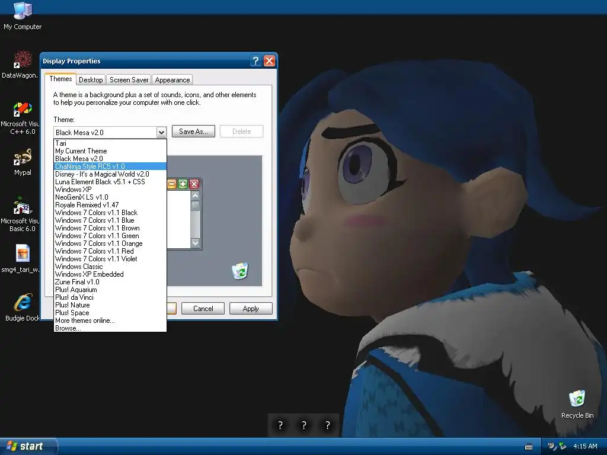Select NeoGeniX LS v1.0 theme
The width and height of the screenshot is (607, 455).
[x=110, y=197]
